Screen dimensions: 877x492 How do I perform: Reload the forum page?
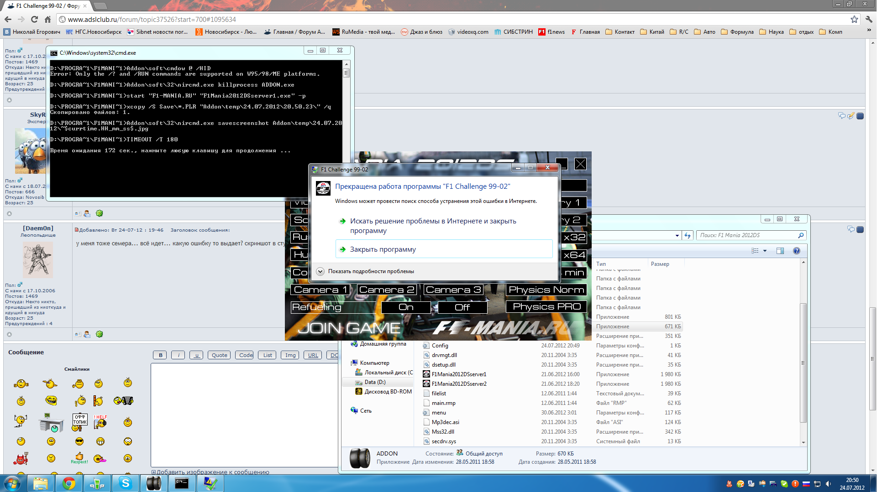point(34,19)
